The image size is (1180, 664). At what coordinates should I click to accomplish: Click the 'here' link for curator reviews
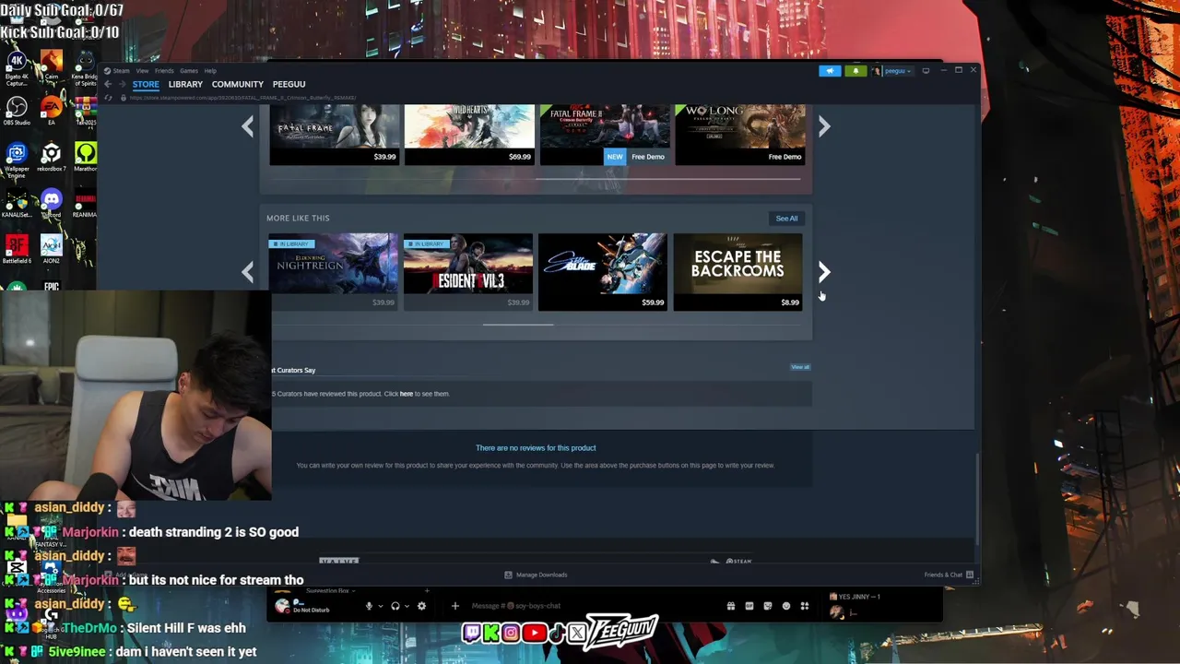click(407, 394)
